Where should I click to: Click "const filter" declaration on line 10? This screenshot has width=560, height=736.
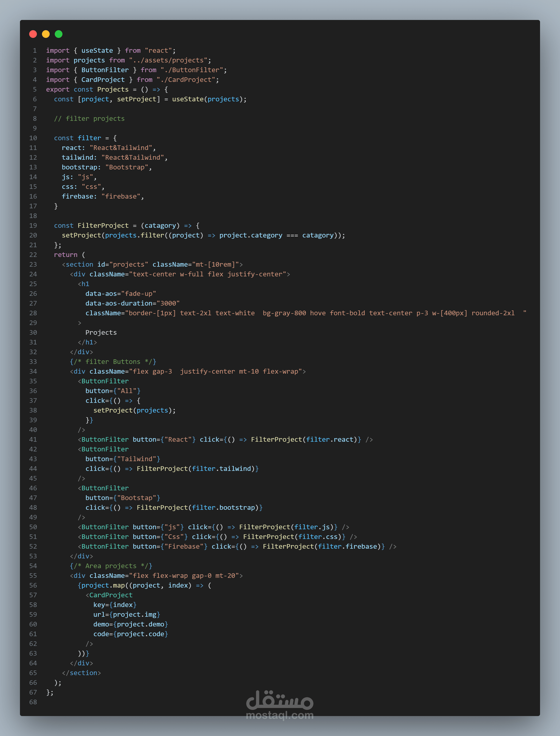click(x=77, y=138)
